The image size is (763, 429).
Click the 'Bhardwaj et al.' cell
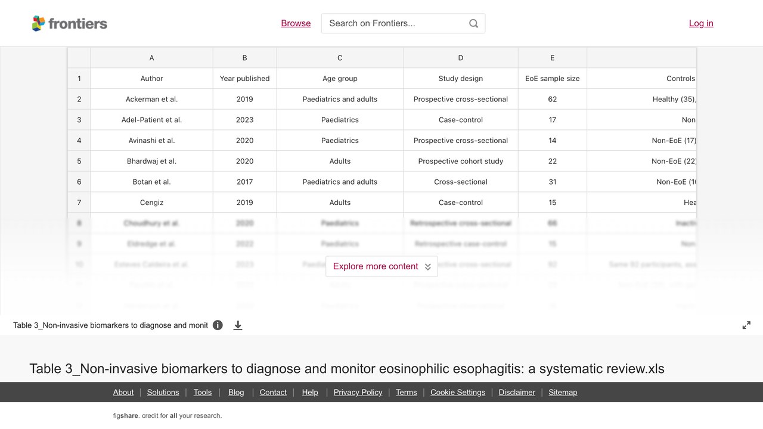pyautogui.click(x=151, y=161)
